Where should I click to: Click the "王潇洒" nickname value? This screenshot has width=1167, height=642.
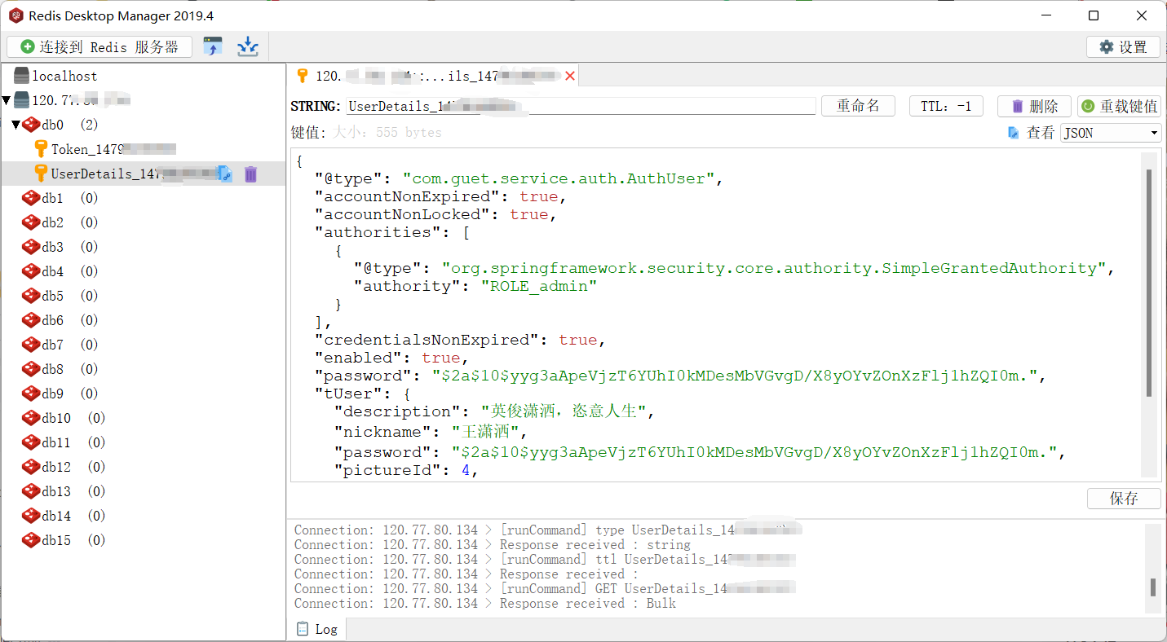click(x=484, y=432)
